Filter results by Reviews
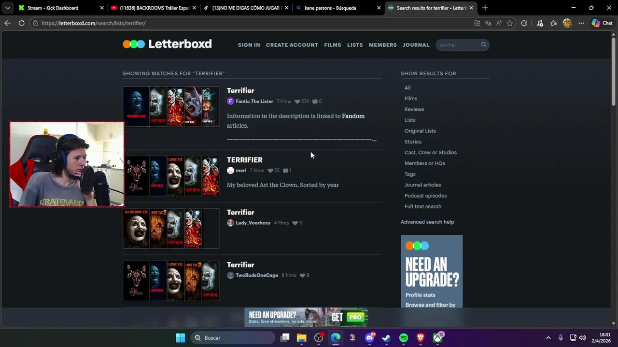This screenshot has height=347, width=618. 414,109
